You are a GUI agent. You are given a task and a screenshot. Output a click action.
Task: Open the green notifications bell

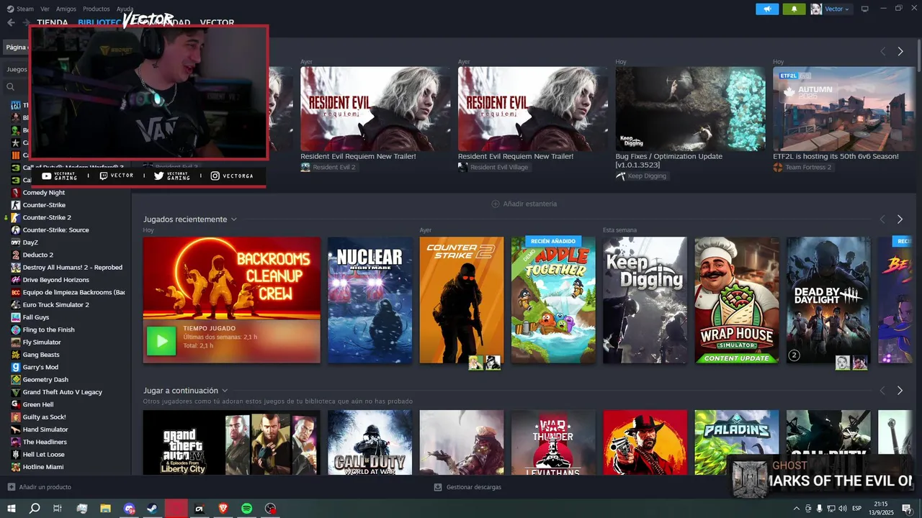point(795,9)
